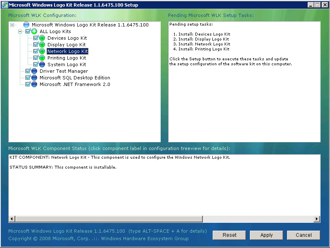Click the 'Click the Setup button to execute' instruction line
Viewport: 330px width, 248px height.
pos(229,59)
